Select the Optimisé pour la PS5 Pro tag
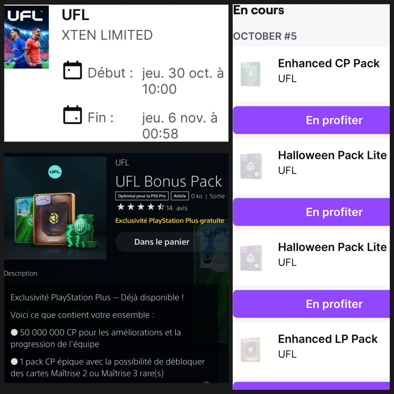 coord(142,196)
